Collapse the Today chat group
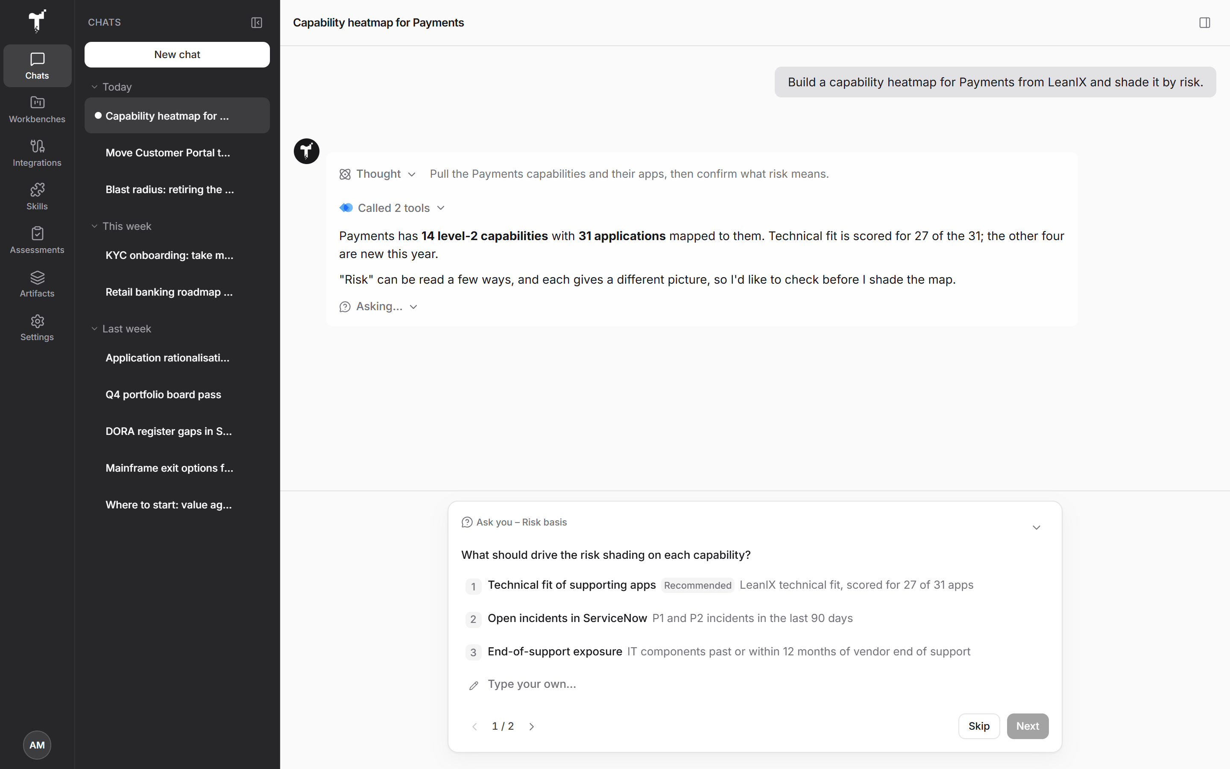The image size is (1230, 769). click(x=111, y=87)
